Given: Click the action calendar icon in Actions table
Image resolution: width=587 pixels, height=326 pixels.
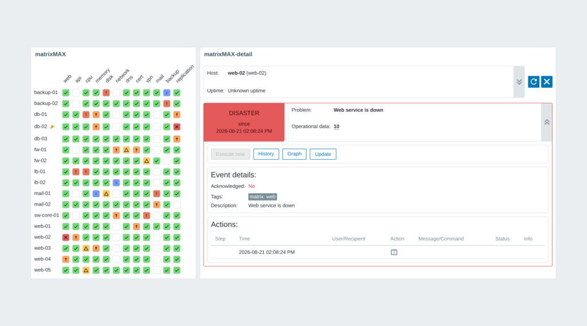Looking at the screenshot, I should pos(394,252).
